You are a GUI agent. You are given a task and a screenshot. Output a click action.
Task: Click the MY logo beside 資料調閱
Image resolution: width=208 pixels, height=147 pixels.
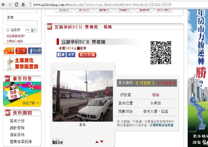tap(8, 113)
